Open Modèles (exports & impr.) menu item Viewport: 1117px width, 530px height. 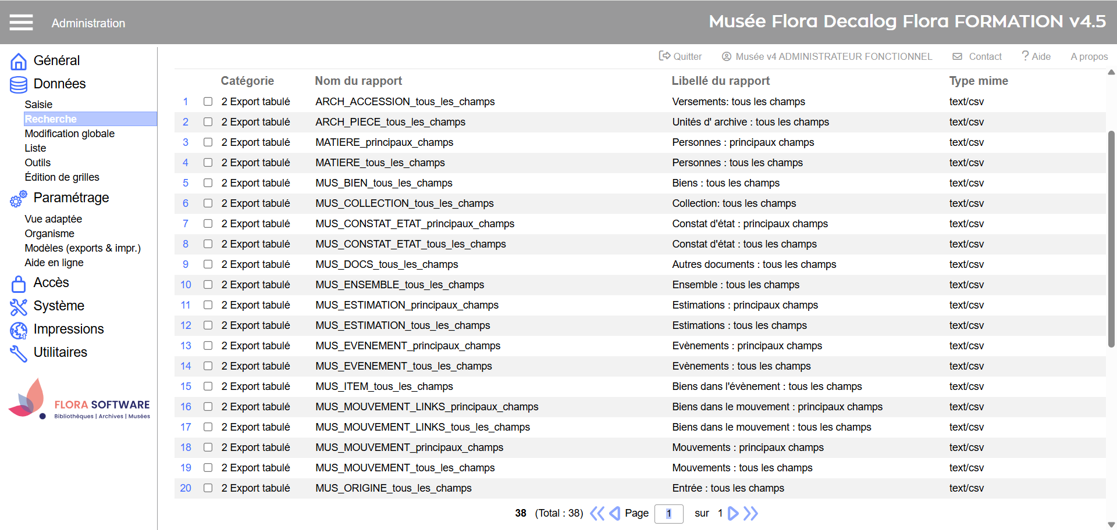[x=83, y=248]
